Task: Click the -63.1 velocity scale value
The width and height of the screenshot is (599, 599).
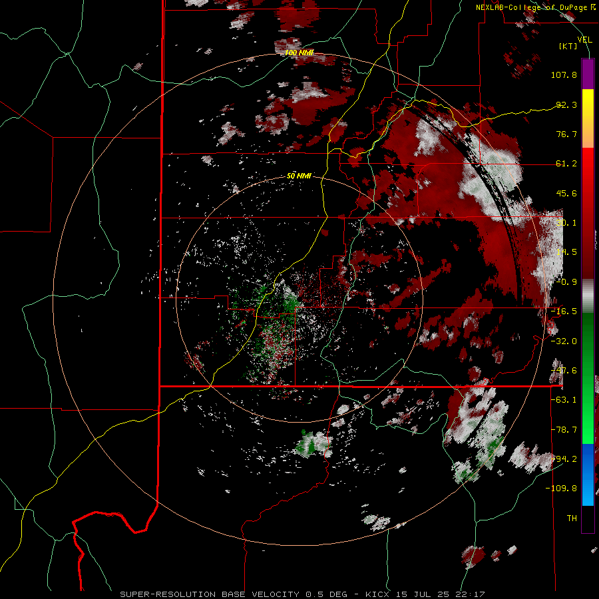Action: click(x=564, y=399)
